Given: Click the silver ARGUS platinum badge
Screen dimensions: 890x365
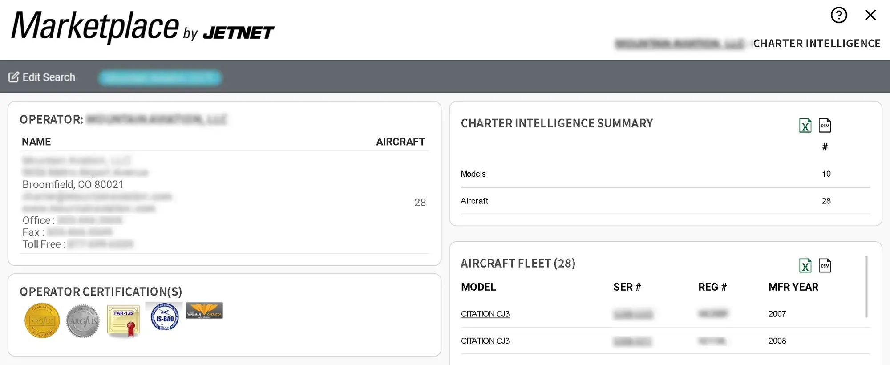Looking at the screenshot, I should point(83,321).
